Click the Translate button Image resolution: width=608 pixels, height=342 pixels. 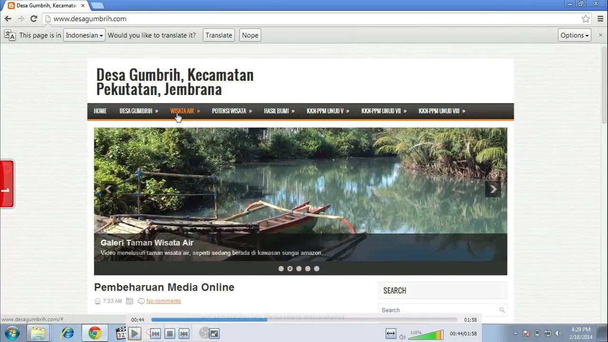(219, 35)
